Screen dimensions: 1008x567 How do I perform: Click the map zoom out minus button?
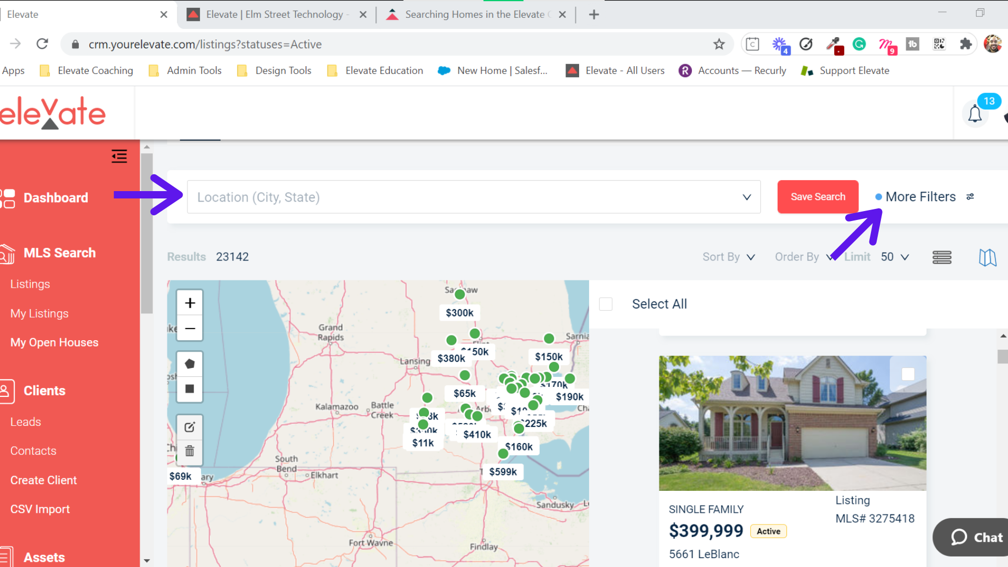190,329
